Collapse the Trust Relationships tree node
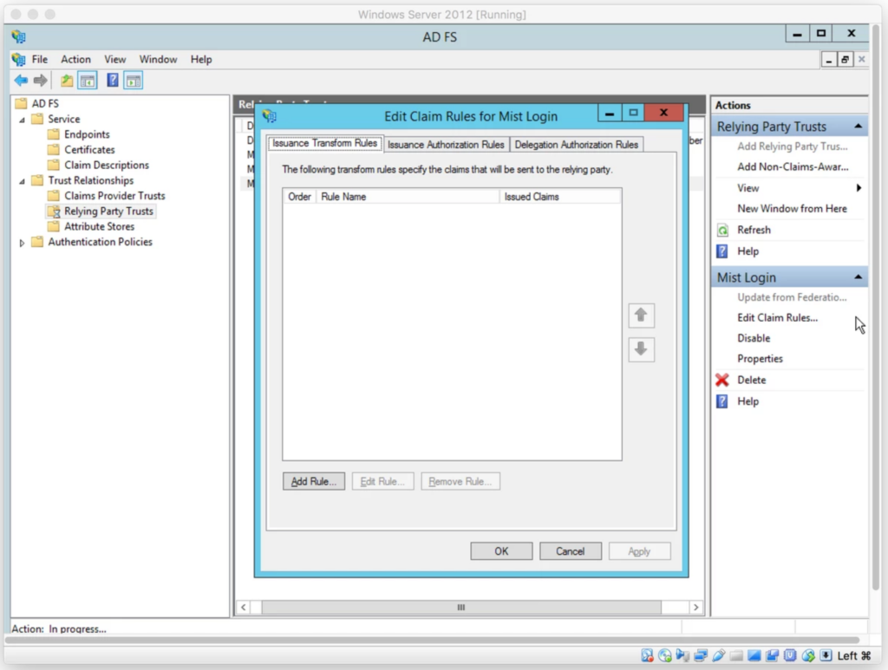This screenshot has height=670, width=888. click(23, 181)
